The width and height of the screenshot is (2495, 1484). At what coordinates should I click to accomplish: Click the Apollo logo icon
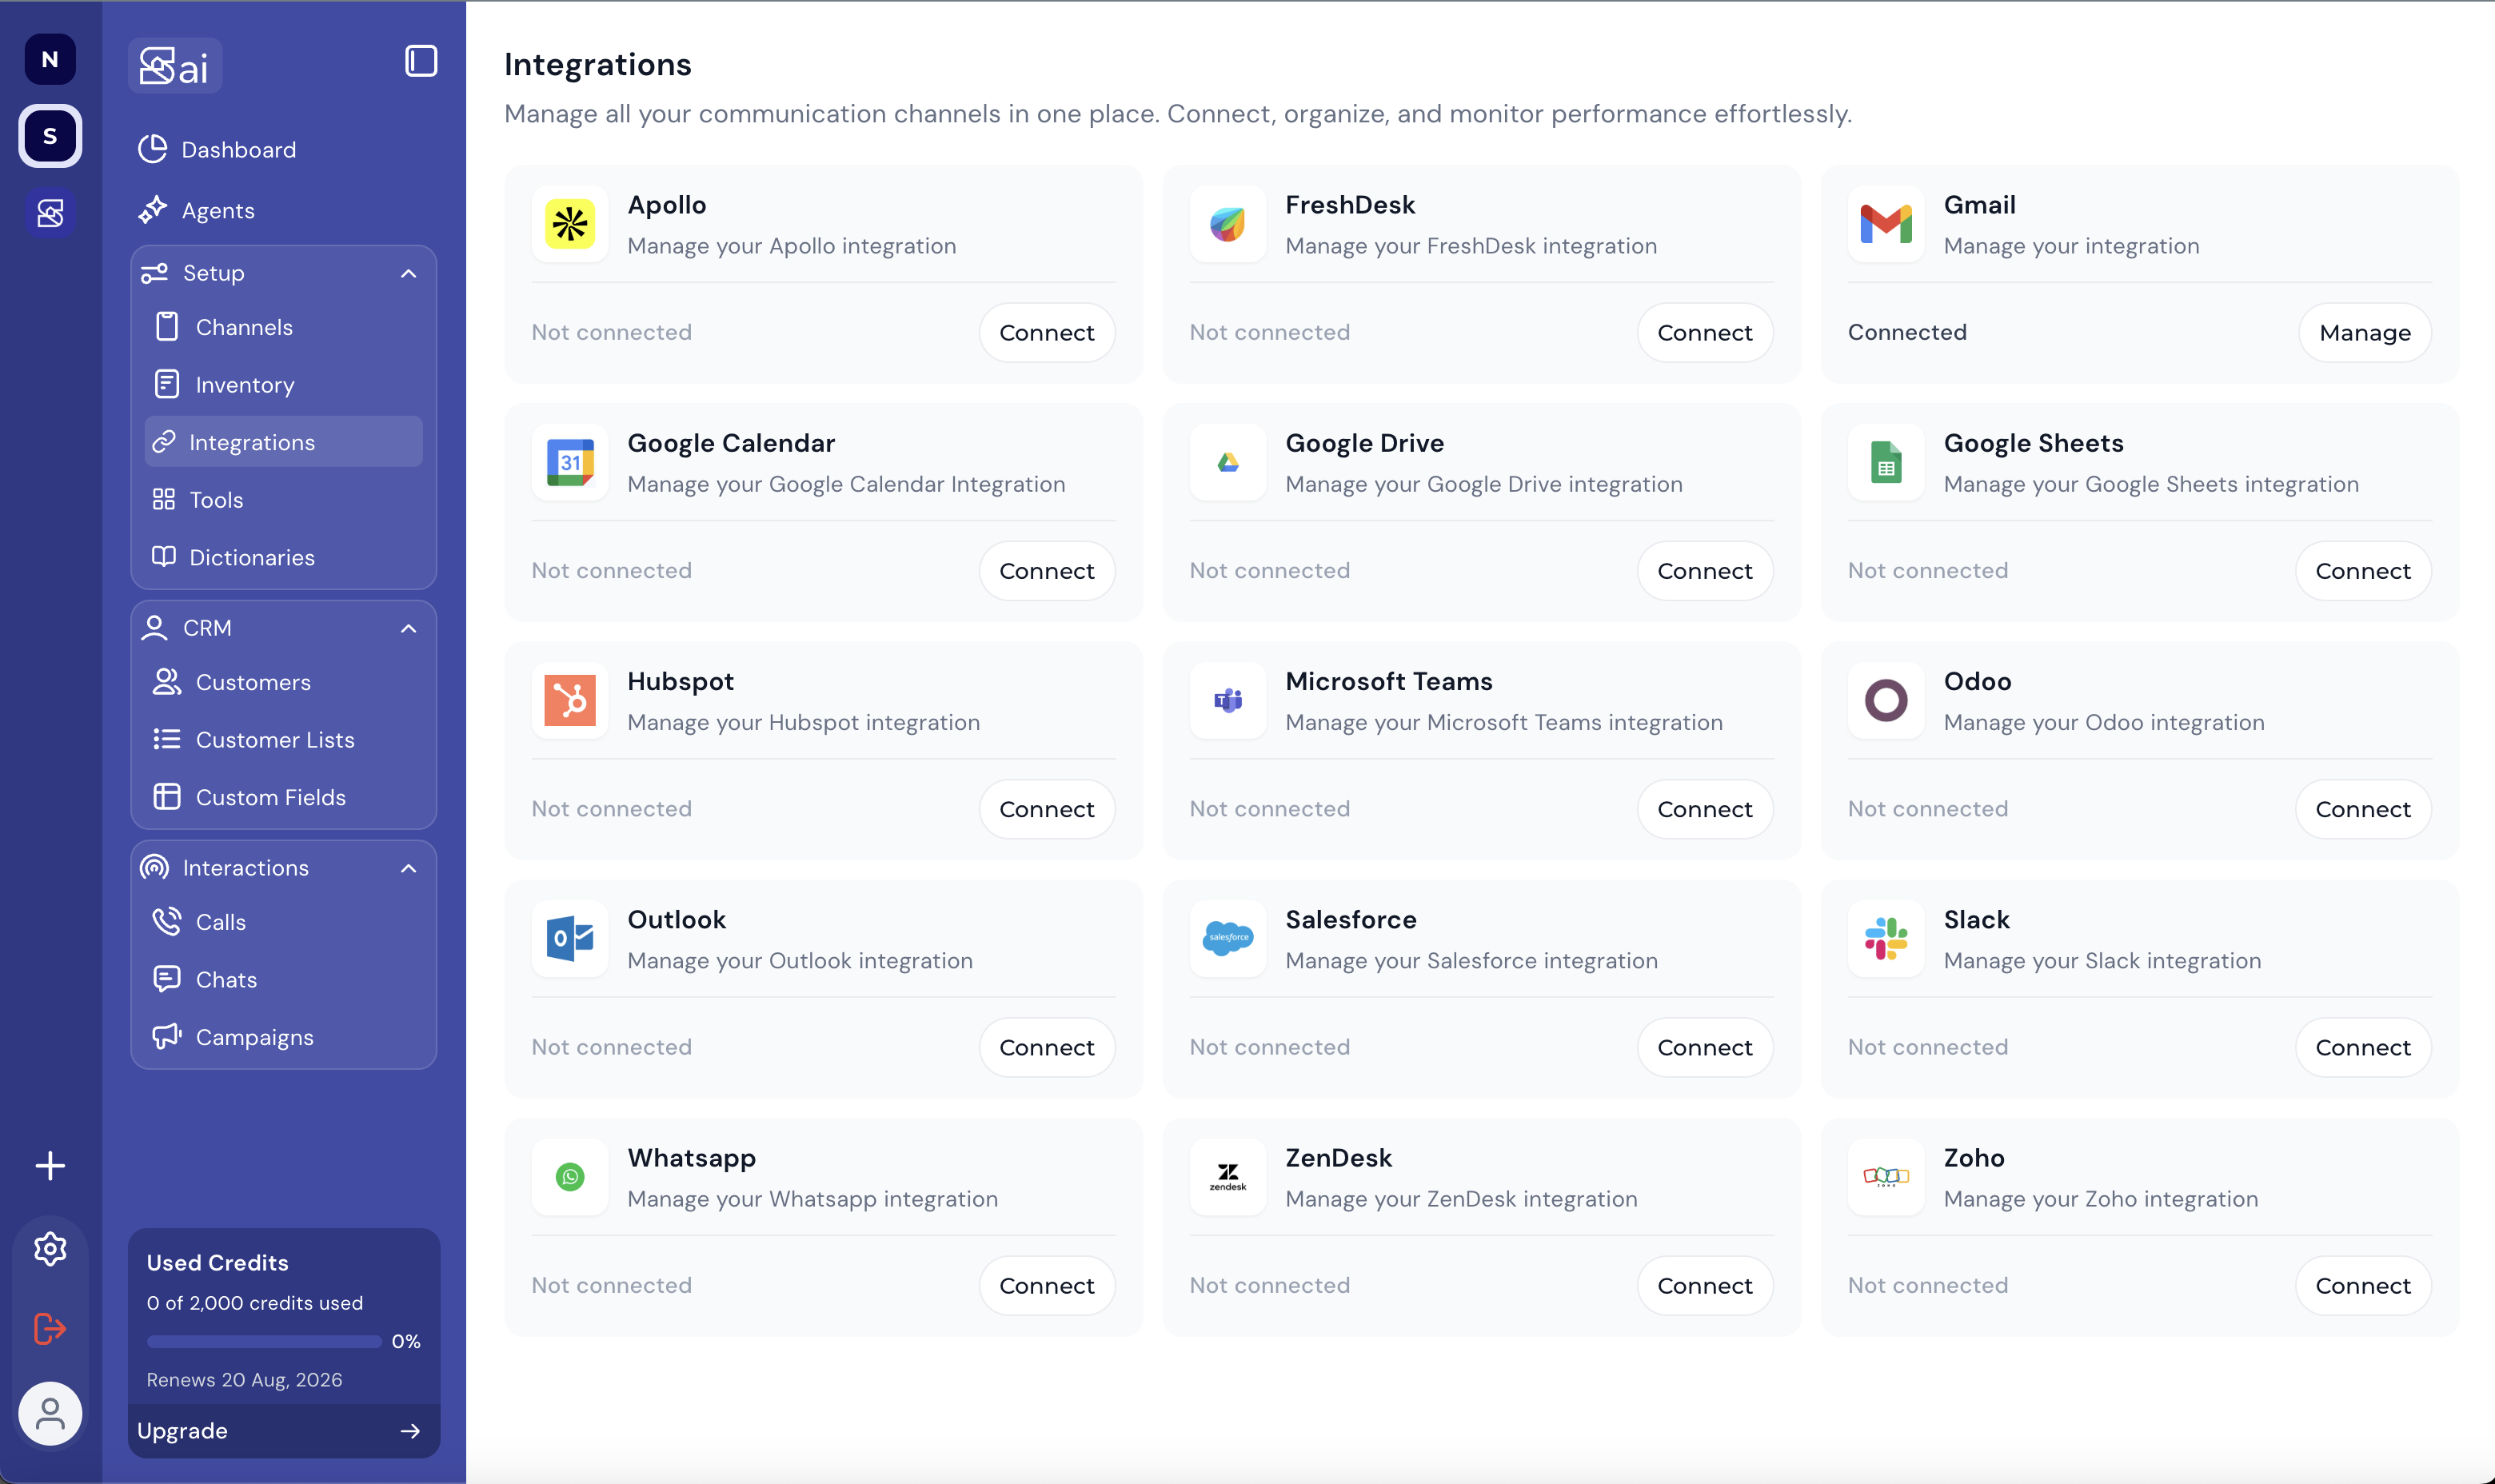coord(570,224)
